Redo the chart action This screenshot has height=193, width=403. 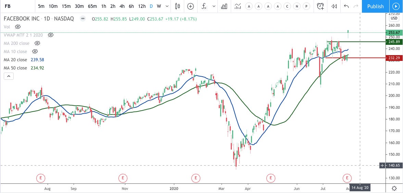[x=356, y=7]
